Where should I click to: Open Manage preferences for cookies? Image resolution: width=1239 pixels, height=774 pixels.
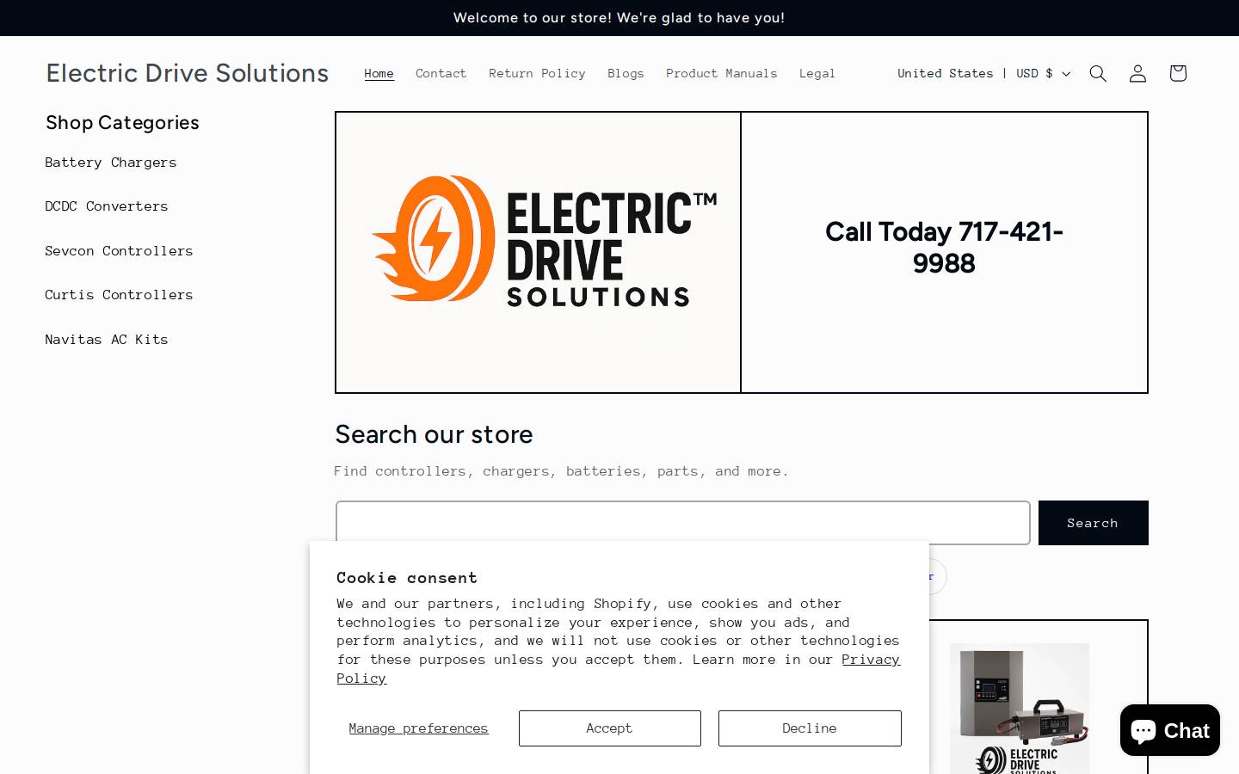click(418, 728)
